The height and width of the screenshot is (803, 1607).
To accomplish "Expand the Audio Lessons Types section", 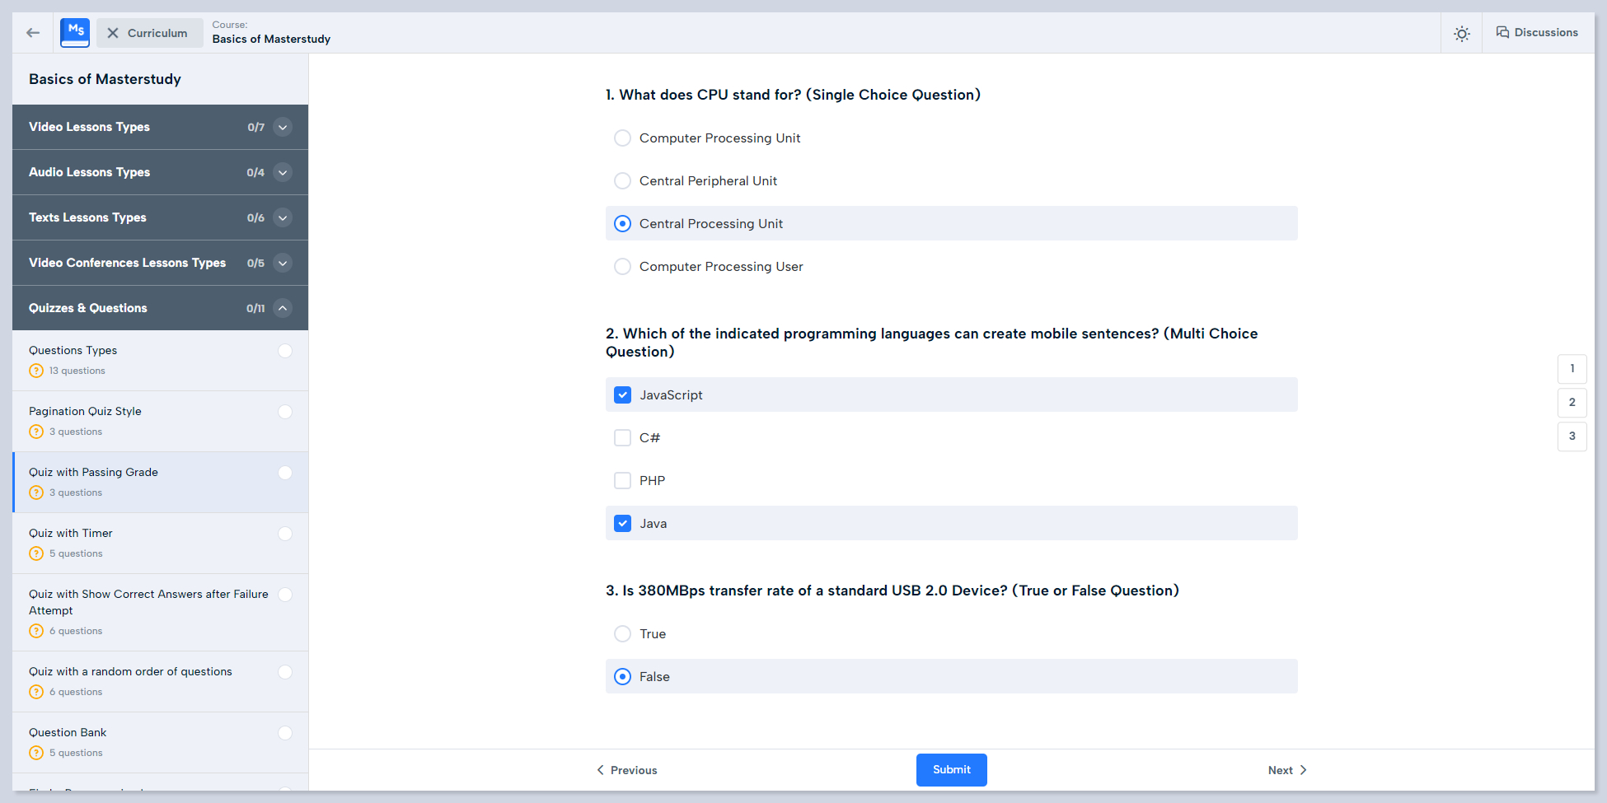I will click(x=283, y=172).
